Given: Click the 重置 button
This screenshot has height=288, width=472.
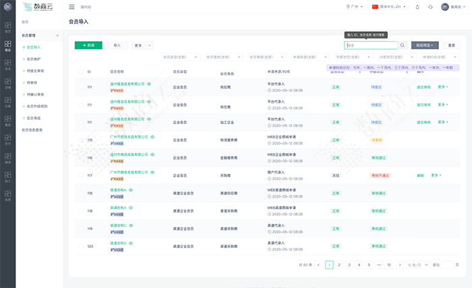Looking at the screenshot, I should (x=451, y=45).
